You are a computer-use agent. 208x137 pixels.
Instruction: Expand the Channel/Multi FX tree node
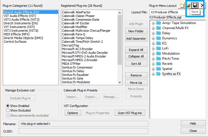tap(153, 28)
